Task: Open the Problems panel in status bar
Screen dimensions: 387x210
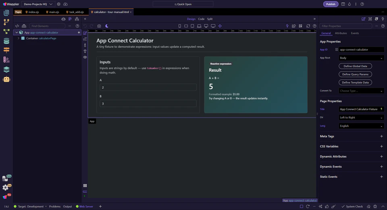Action: tap(55, 206)
